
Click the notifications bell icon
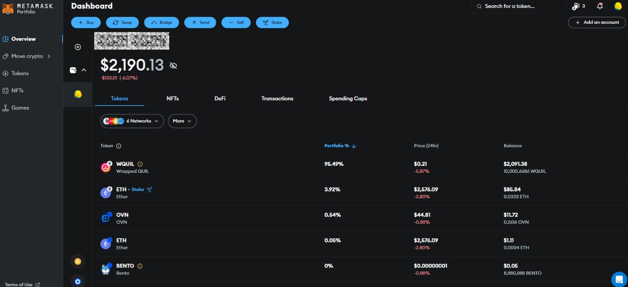pyautogui.click(x=600, y=6)
